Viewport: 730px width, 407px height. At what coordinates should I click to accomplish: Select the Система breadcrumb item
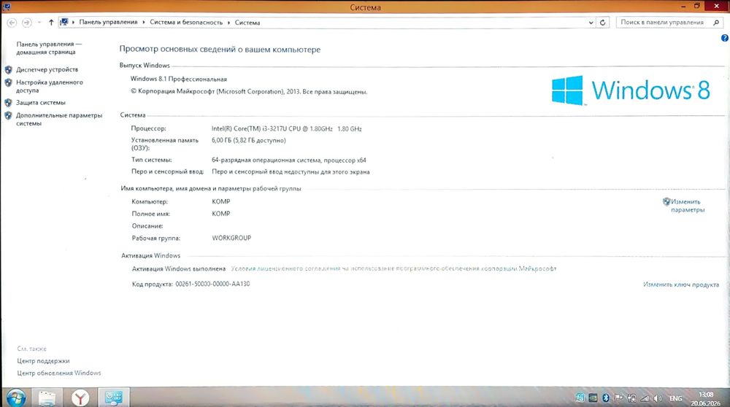point(247,23)
